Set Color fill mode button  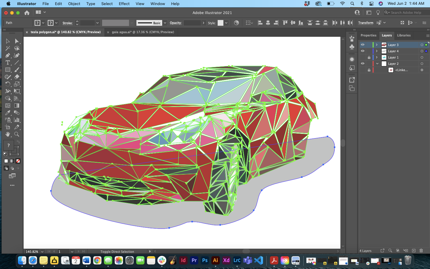[x=6, y=161]
